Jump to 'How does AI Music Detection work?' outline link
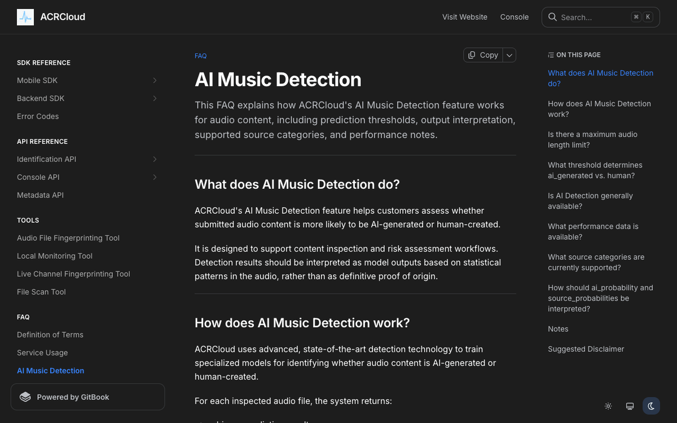 (x=599, y=109)
